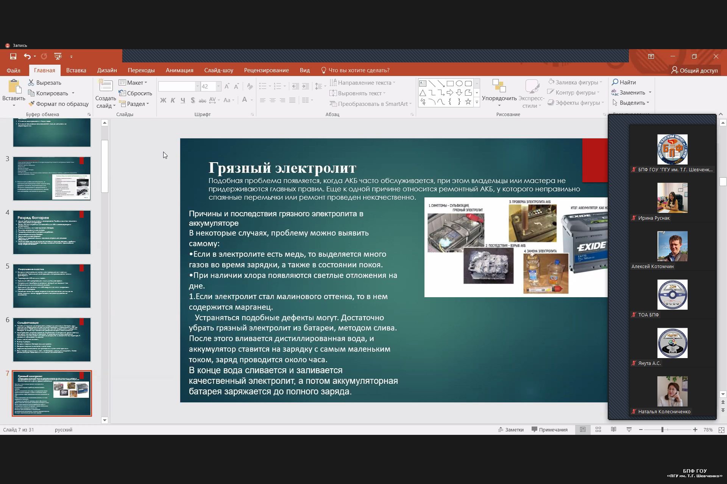Click zoom out minus button
This screenshot has height=484, width=727.
641,430
